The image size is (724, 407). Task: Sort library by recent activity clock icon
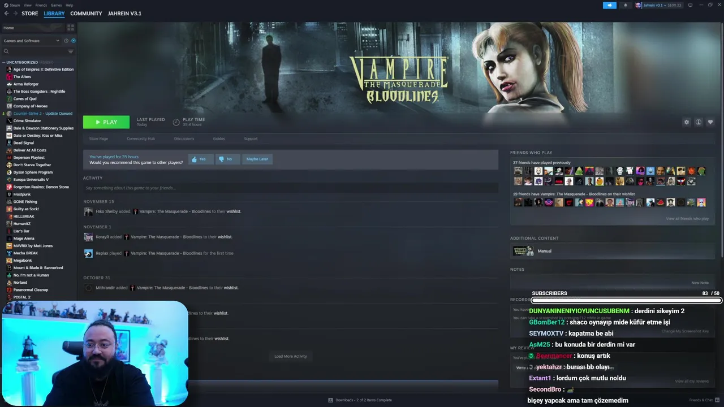[x=66, y=41]
